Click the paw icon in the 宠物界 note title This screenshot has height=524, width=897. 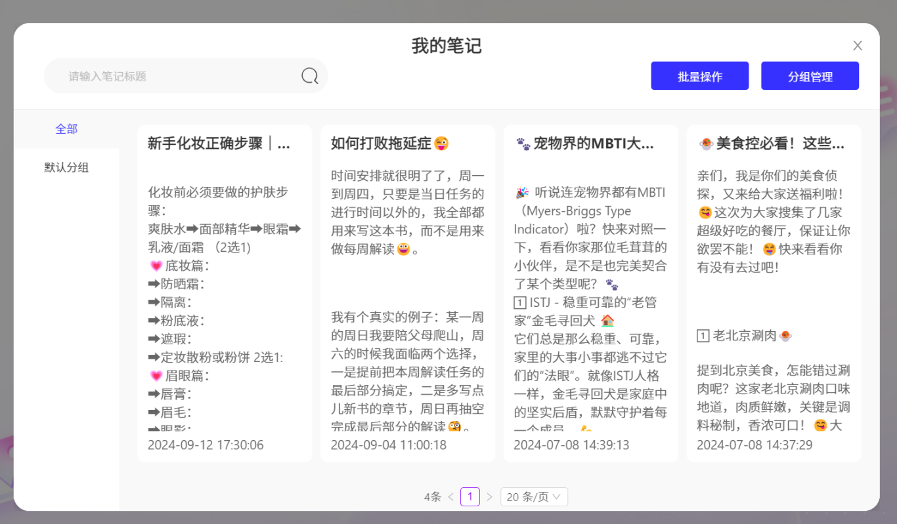[523, 144]
